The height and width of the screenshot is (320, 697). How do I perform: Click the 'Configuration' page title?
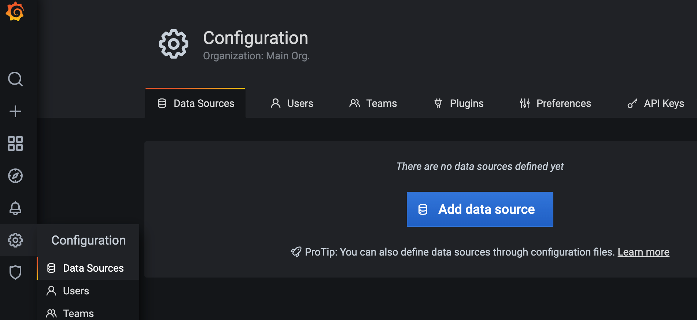click(255, 38)
